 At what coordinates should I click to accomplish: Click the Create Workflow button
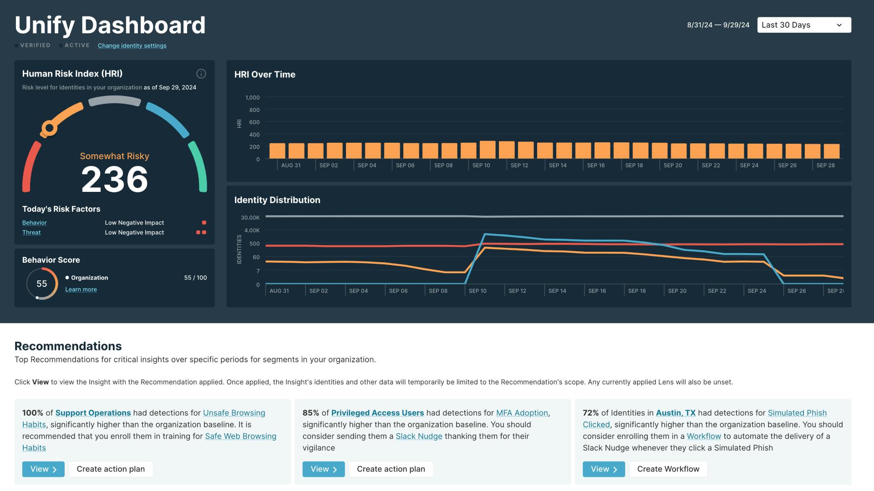click(668, 469)
